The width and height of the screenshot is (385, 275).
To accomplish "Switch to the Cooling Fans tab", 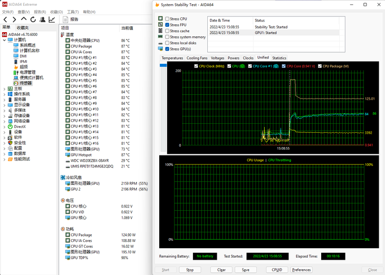I will (x=197, y=58).
